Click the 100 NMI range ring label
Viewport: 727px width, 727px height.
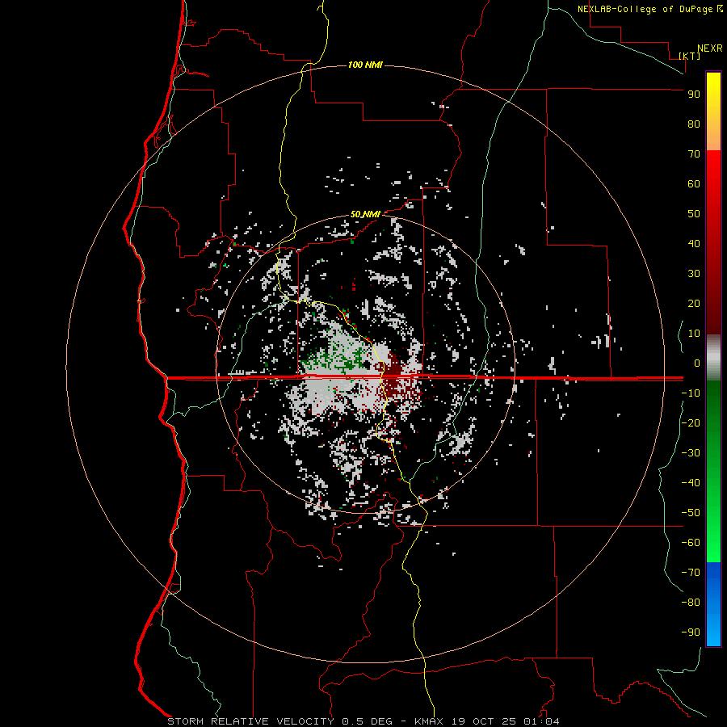tap(365, 65)
